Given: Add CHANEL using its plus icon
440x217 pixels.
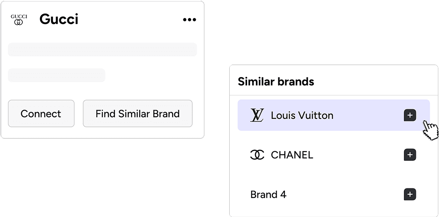Looking at the screenshot, I should (x=410, y=155).
